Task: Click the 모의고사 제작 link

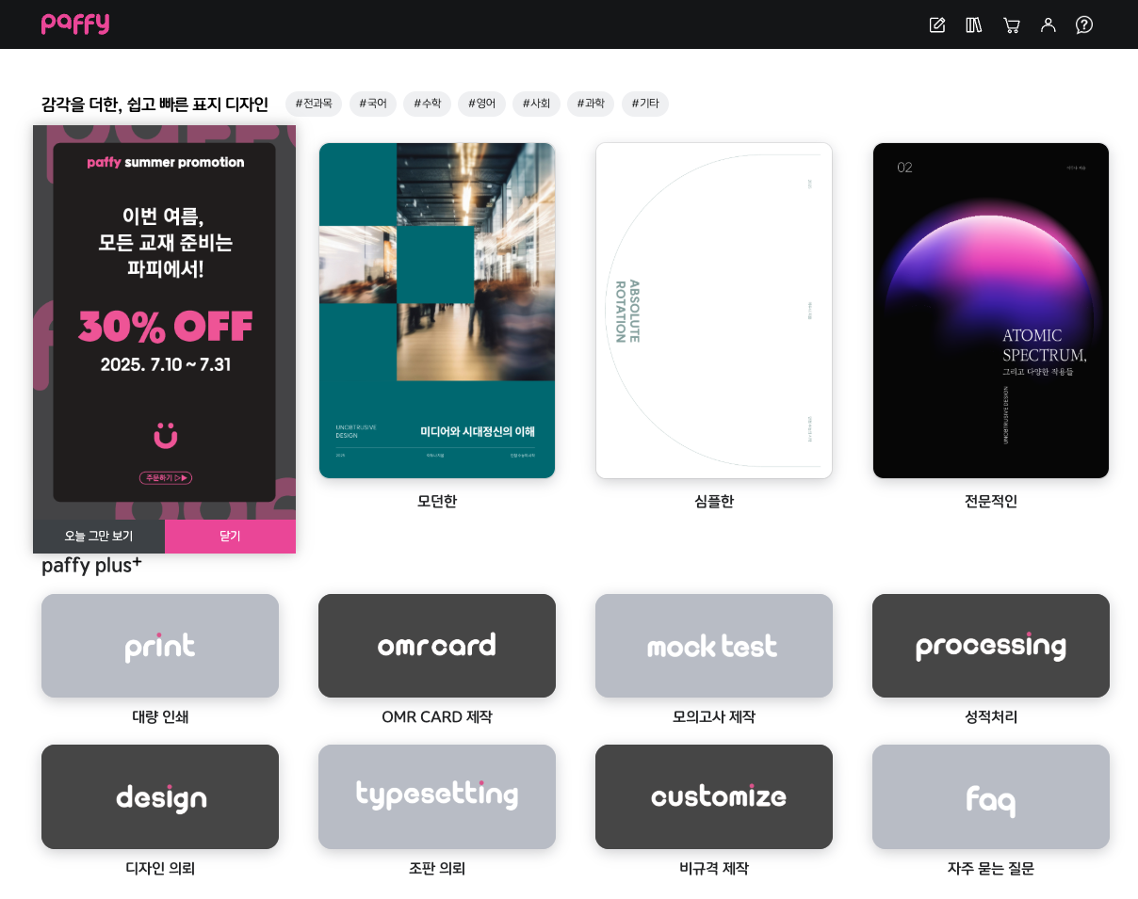Action: pyautogui.click(x=714, y=717)
